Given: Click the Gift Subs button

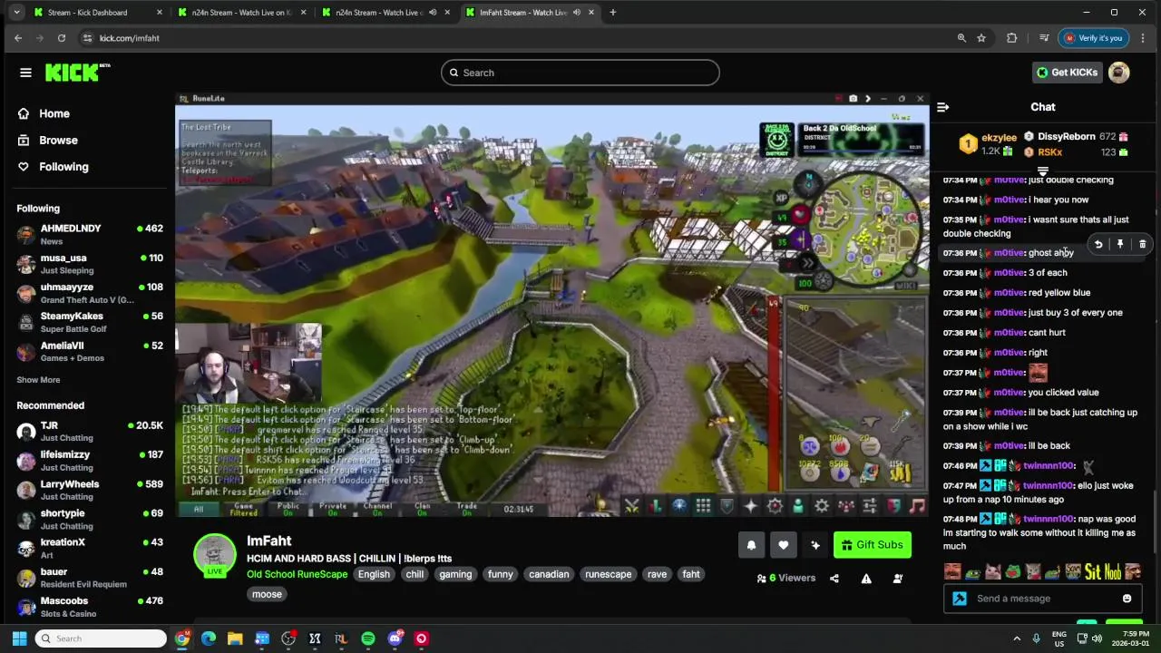Looking at the screenshot, I should coord(873,545).
